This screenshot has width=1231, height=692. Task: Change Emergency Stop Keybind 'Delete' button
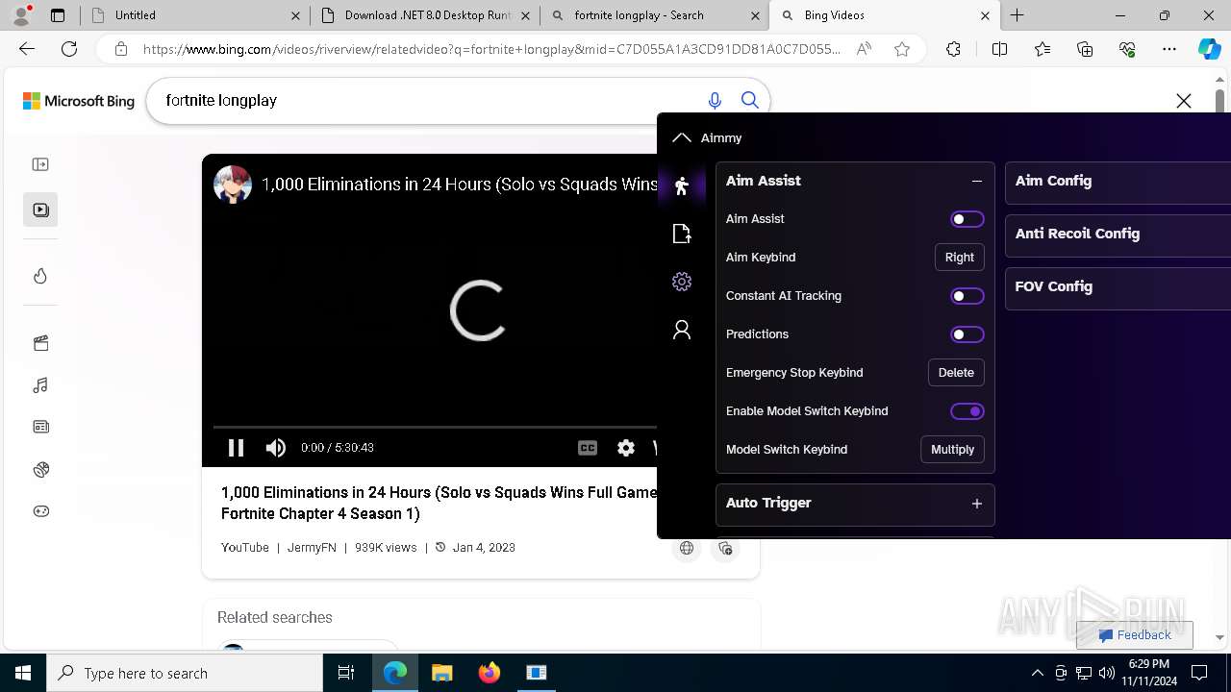[956, 373]
